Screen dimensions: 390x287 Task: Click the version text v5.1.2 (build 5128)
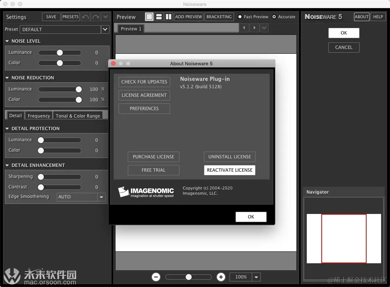point(201,87)
